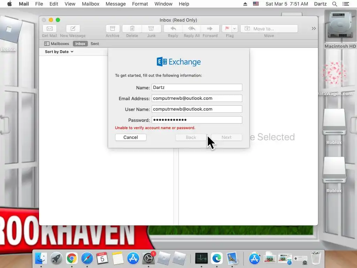Open the Apple menu

click(9, 4)
